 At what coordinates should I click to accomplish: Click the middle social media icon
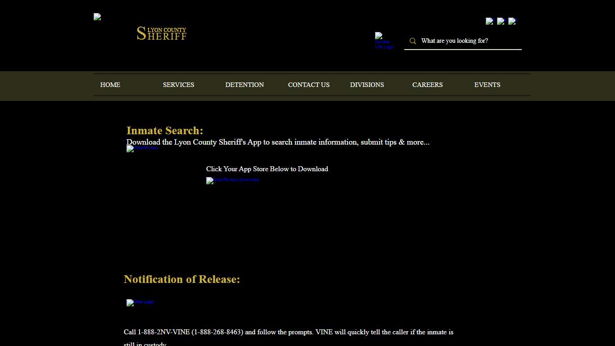click(x=501, y=21)
